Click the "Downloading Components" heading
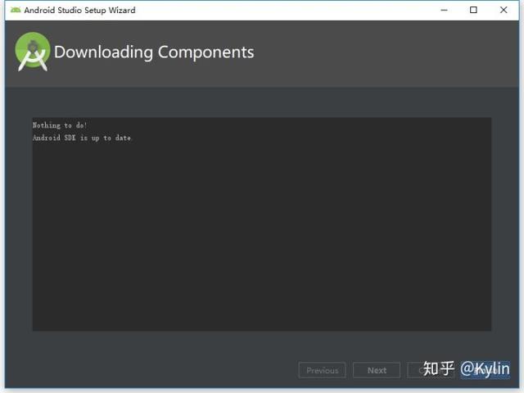524x393 pixels. click(154, 52)
